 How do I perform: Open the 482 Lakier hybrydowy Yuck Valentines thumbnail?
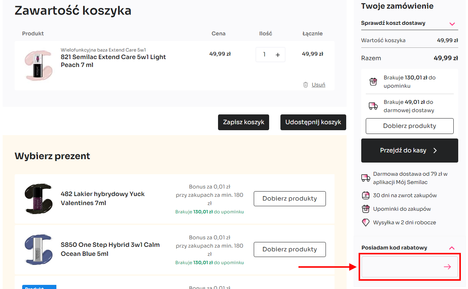point(38,199)
